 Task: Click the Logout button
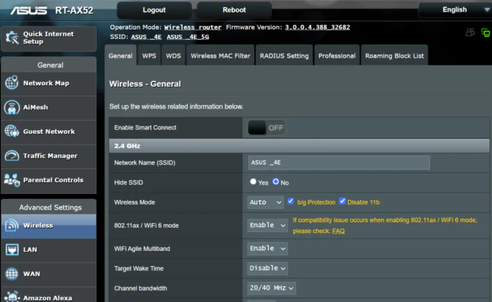pyautogui.click(x=154, y=10)
